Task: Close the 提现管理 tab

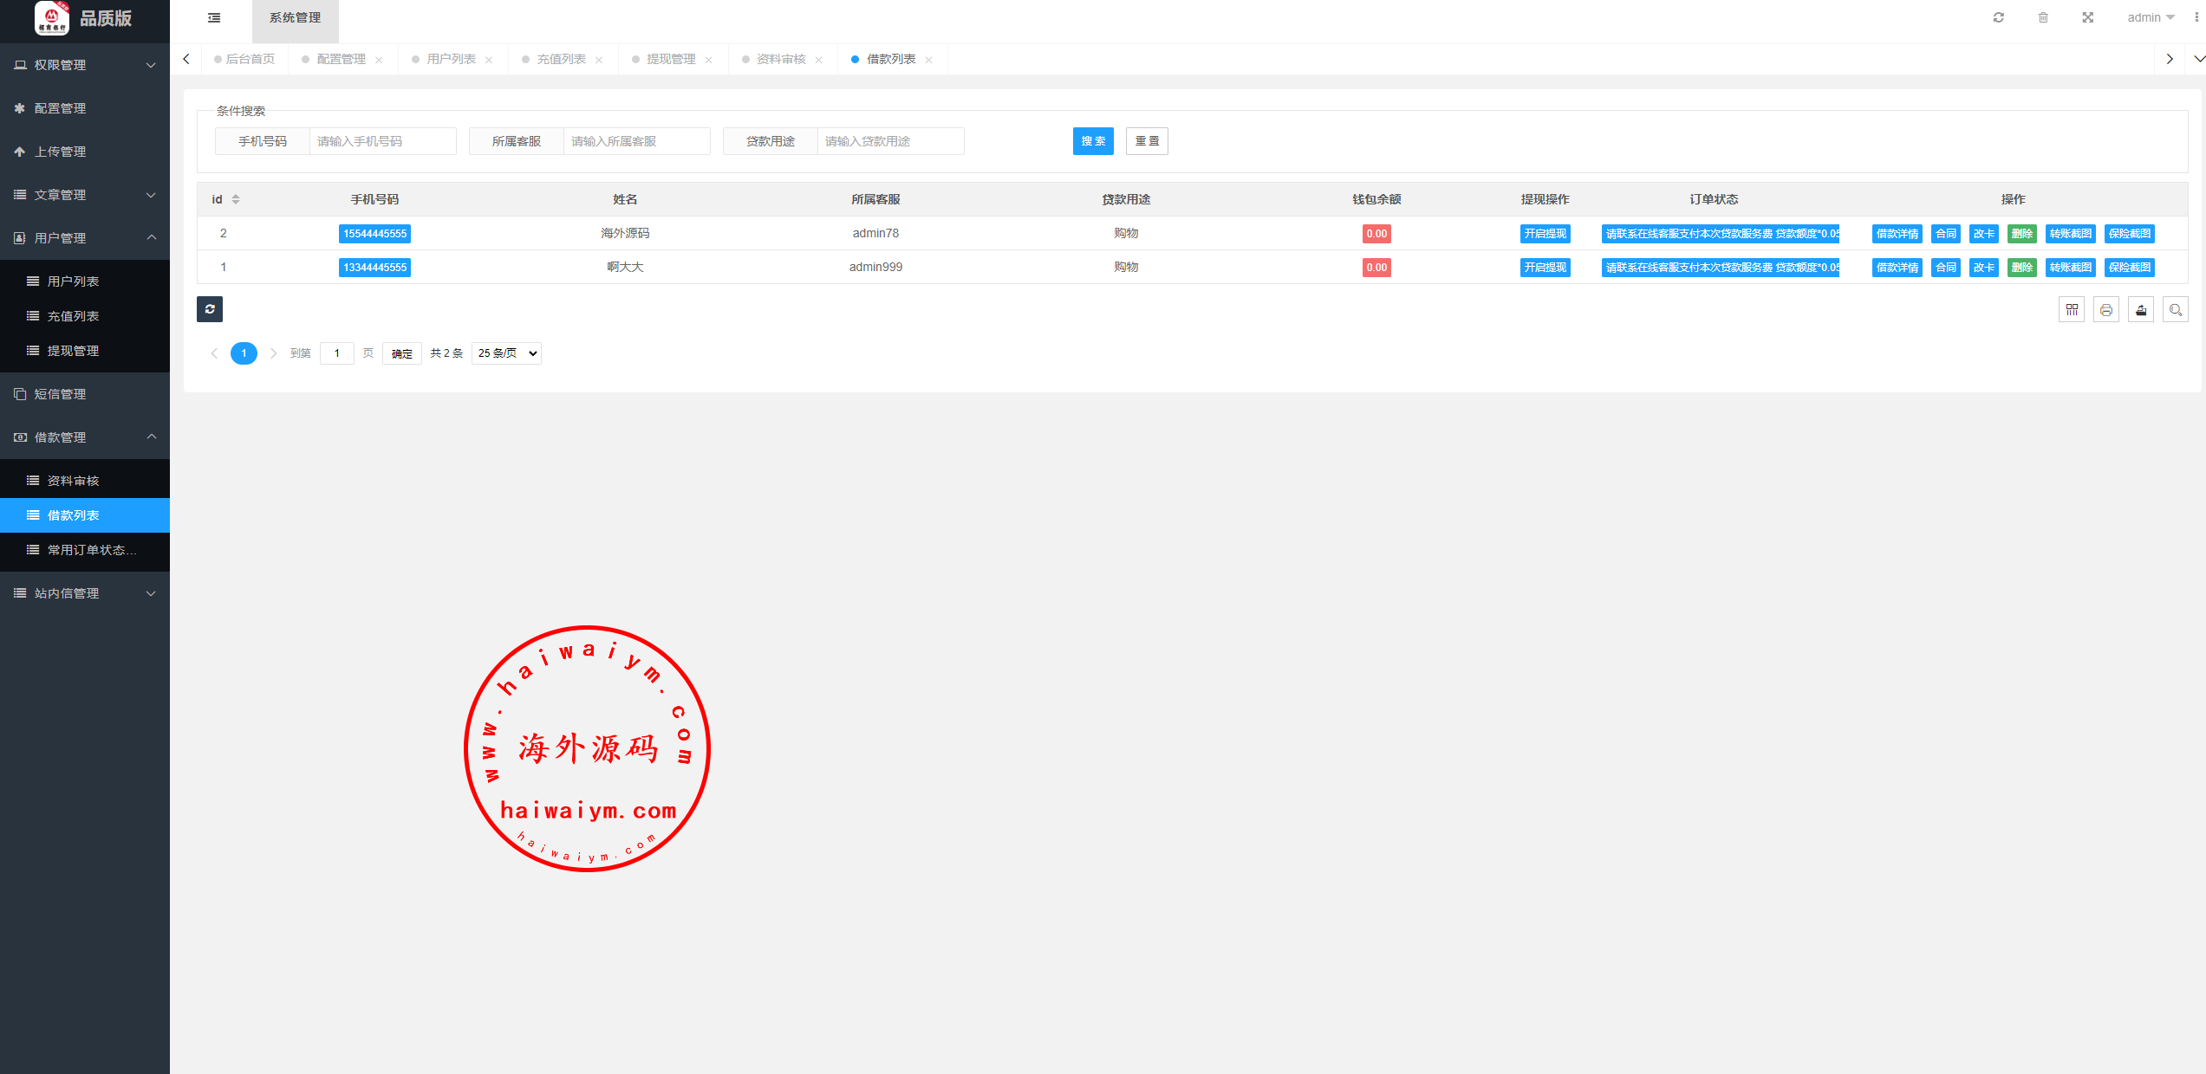Action: click(709, 60)
